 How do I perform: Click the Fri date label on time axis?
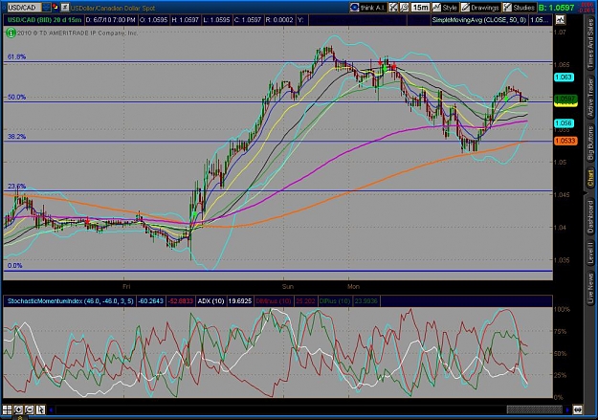click(x=126, y=286)
